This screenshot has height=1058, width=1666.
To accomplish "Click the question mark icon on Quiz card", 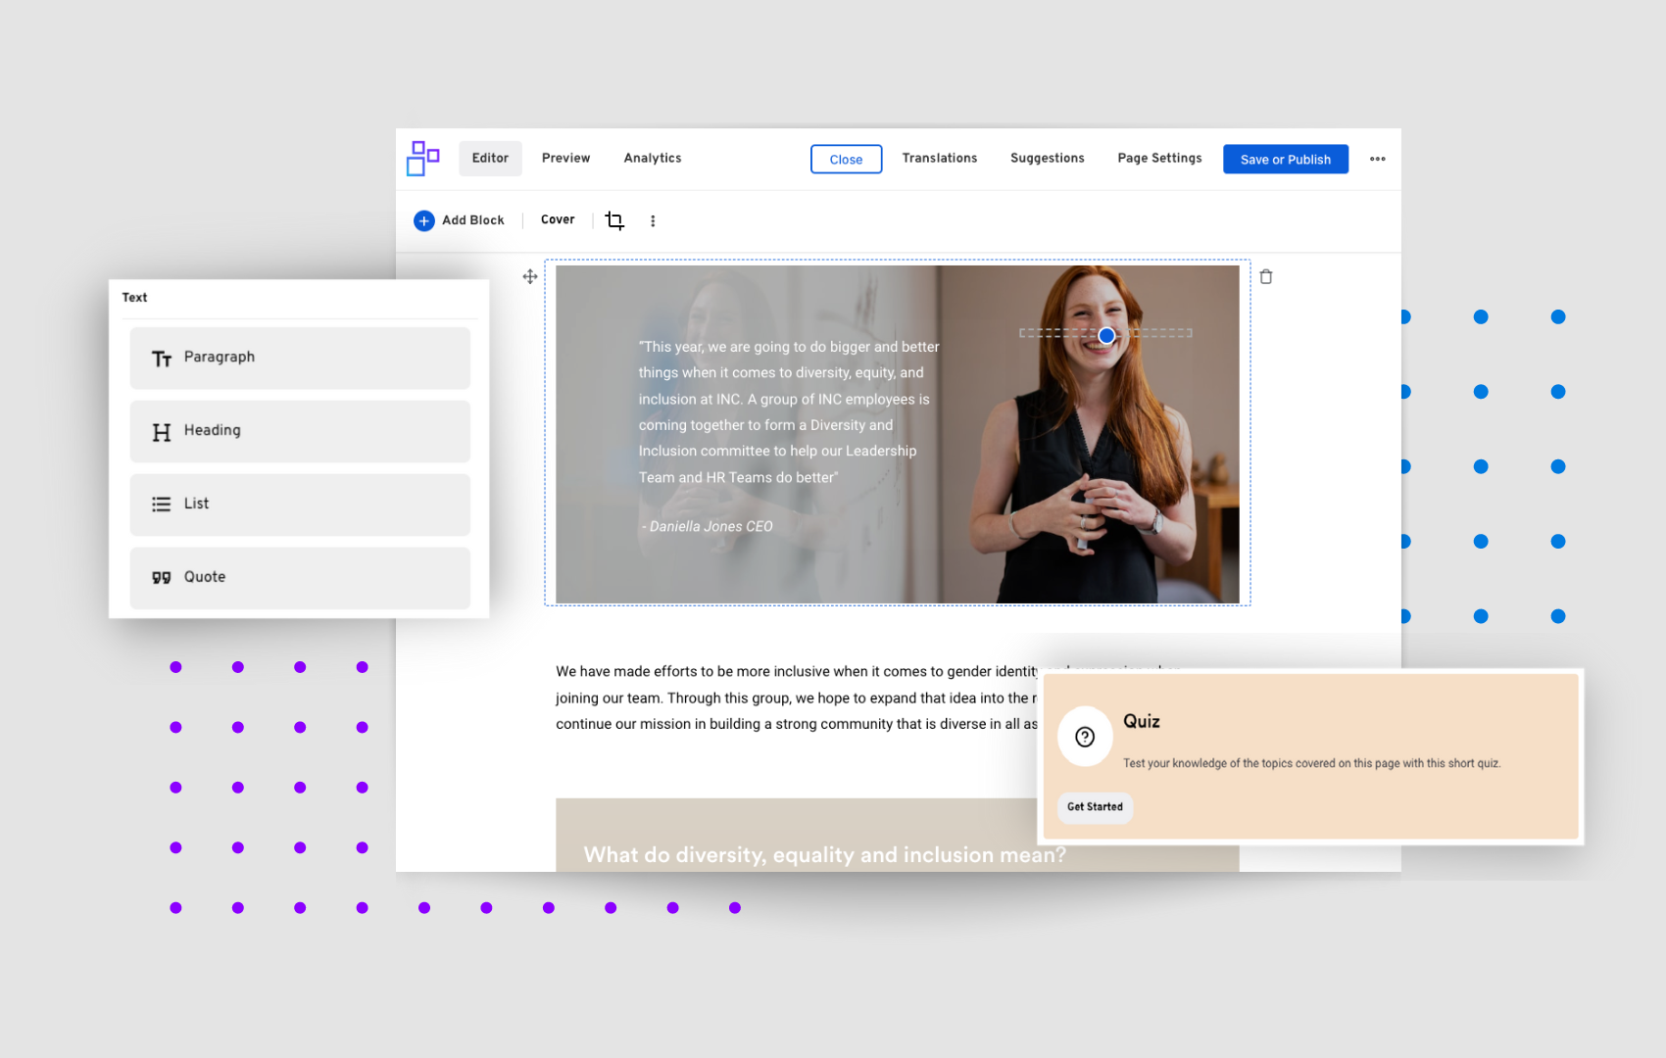I will pyautogui.click(x=1085, y=737).
